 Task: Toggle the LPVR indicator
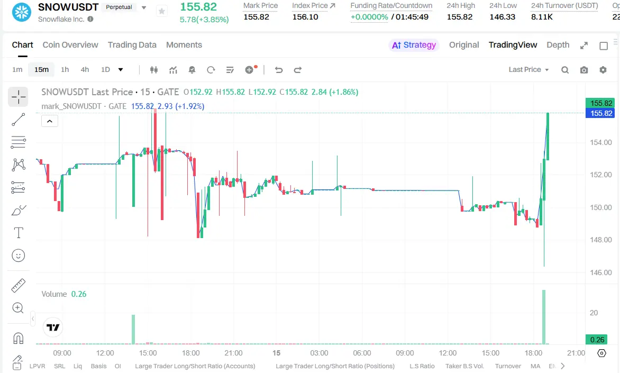[37, 366]
